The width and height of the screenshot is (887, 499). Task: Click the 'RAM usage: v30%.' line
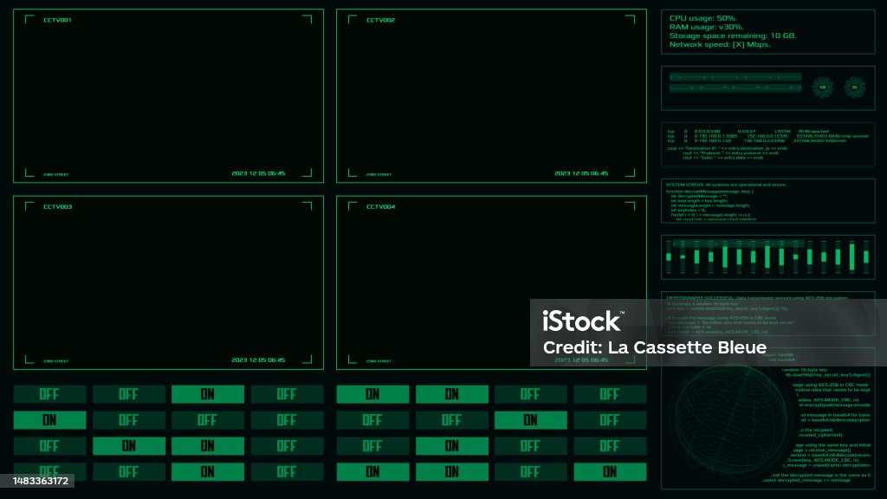707,27
